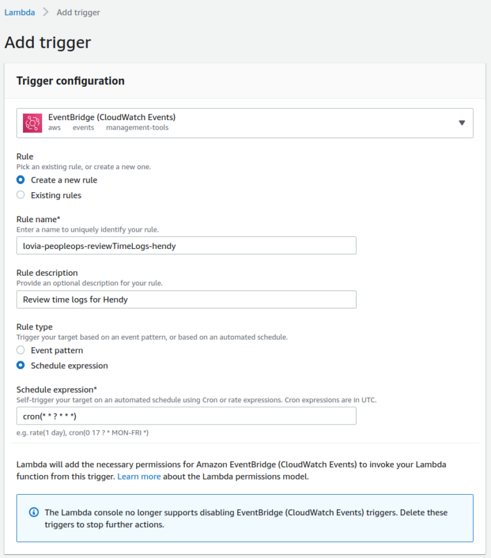Click the Schedule expression cron field
Image resolution: width=491 pixels, height=558 pixels.
[186, 416]
